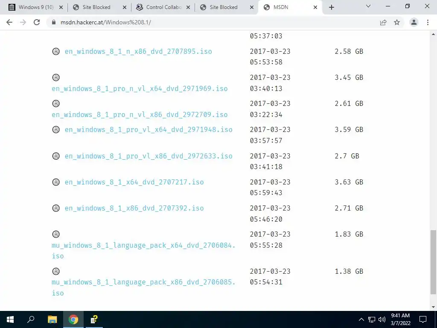Click the 3.63 GB size value
This screenshot has height=328, width=437.
349,182
